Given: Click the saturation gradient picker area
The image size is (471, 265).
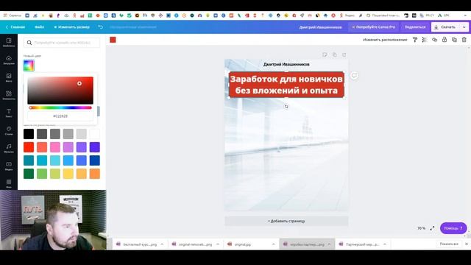Looking at the screenshot, I should coord(60,91).
